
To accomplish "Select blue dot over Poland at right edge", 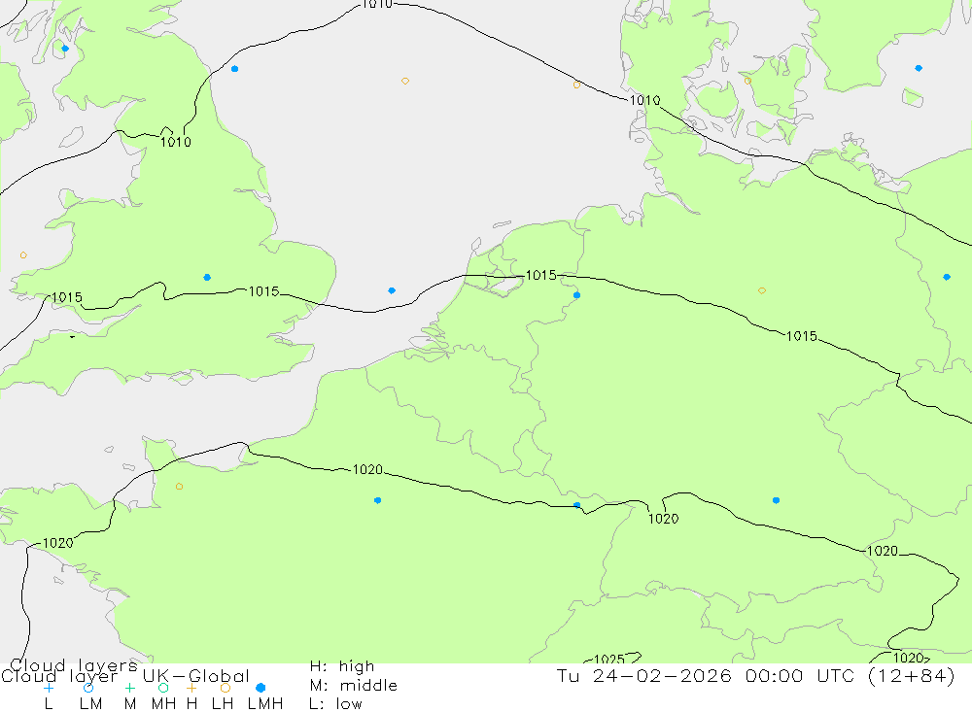I will tap(947, 277).
